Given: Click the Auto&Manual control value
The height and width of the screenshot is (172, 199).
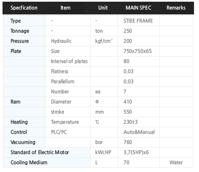Looking at the screenshot, I should click(139, 132).
